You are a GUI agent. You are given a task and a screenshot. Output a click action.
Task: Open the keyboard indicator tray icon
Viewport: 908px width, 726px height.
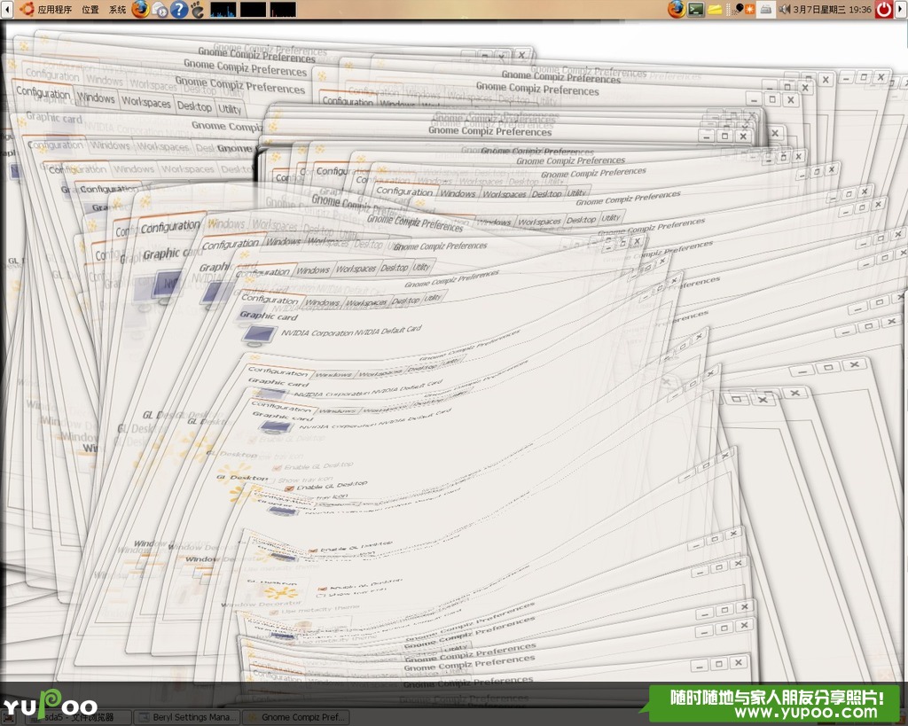[765, 9]
